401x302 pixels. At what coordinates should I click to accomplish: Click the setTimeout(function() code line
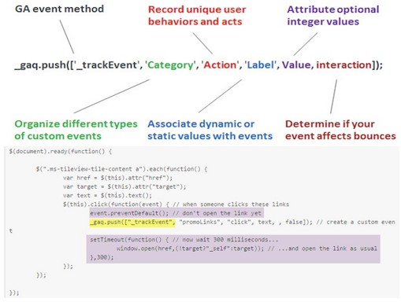pos(184,240)
